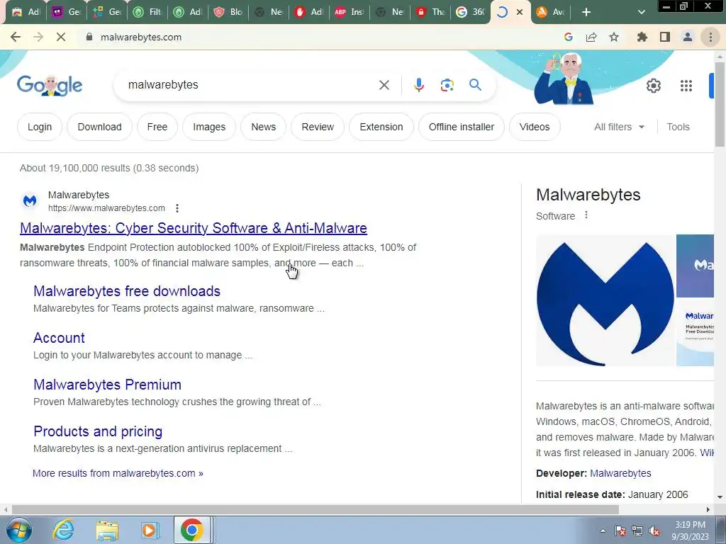Screen dimensions: 726x544
Task: Submit search with magnifier icon
Action: pyautogui.click(x=475, y=85)
